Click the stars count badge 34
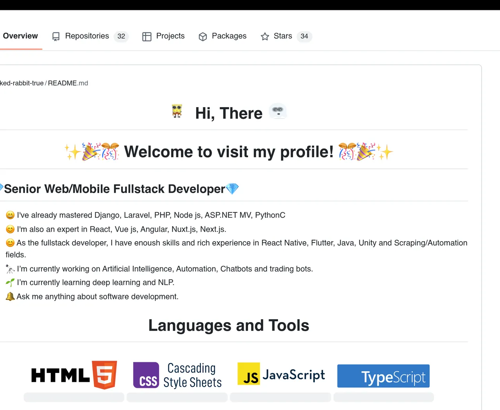The height and width of the screenshot is (410, 500). [304, 36]
